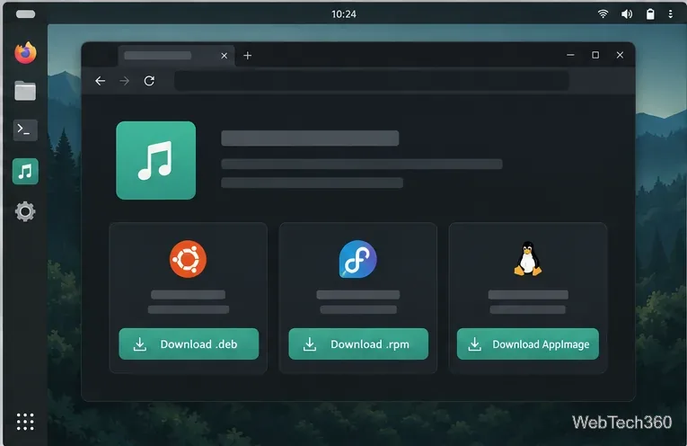
Task: Open Firefox from the dock
Action: click(25, 53)
